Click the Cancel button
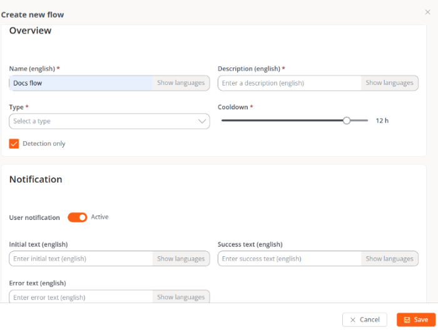 tap(365, 319)
